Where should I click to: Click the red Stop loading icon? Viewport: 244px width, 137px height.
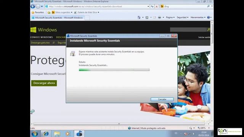(x=157, y=6)
